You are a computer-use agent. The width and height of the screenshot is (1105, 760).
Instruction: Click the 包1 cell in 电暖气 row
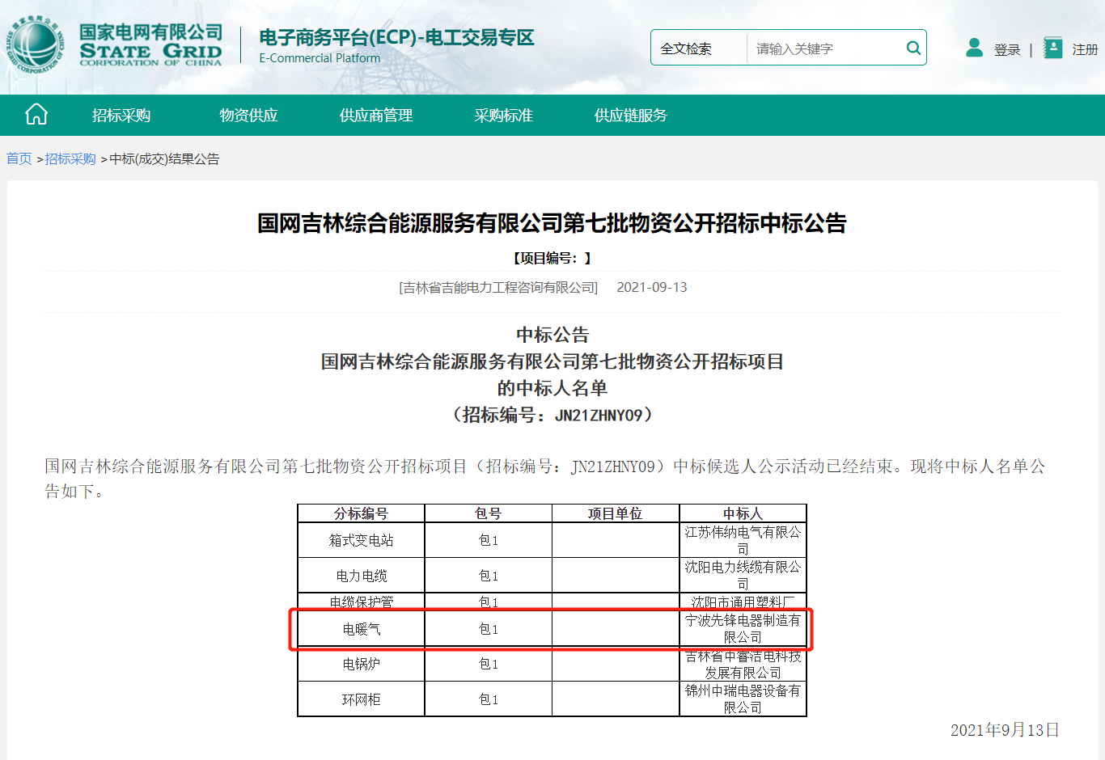pos(488,629)
